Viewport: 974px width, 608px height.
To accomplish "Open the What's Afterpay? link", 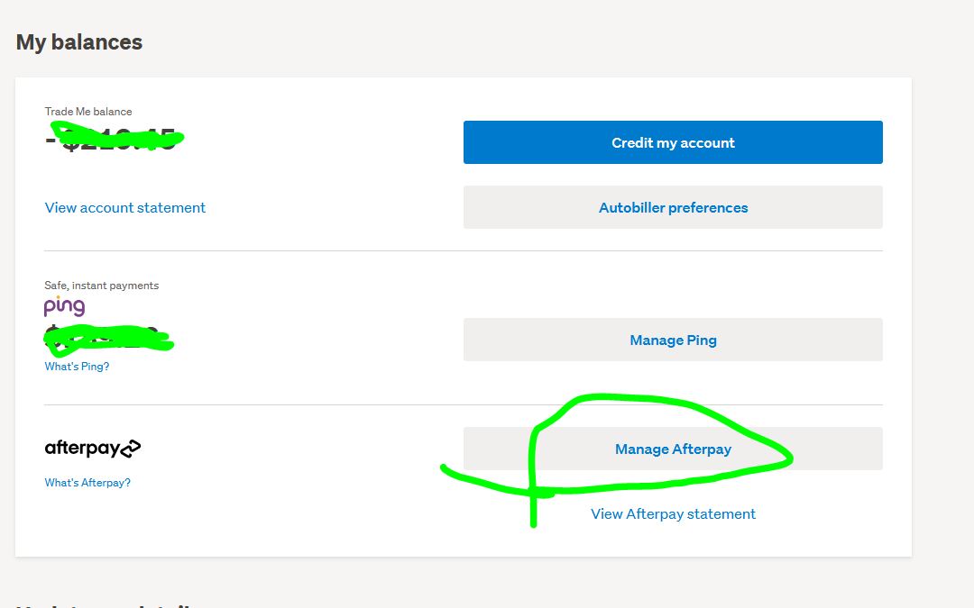I will point(87,483).
